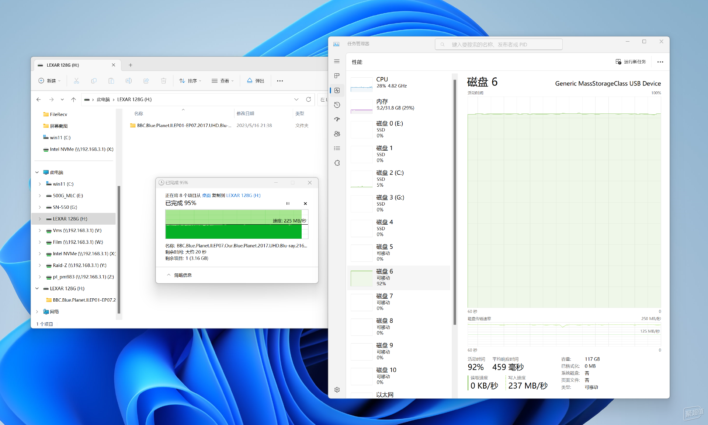Open Sort (排序) dropdown in Explorer
Viewport: 708px width, 425px height.
[x=190, y=81]
